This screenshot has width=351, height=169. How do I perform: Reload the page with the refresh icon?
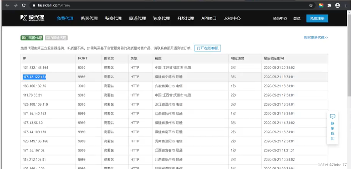point(24,5)
